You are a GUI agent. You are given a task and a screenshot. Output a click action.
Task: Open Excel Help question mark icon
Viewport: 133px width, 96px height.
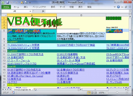pos(118,7)
